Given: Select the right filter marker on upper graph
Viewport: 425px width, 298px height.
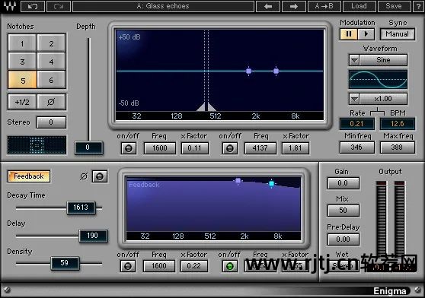Looking at the screenshot, I should pos(276,71).
